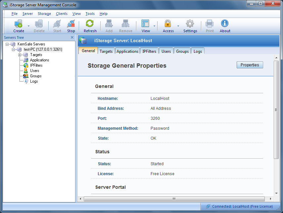Click the horizontal scrollbar right arrow
Image resolution: width=283 pixels, height=213 pixels.
(x=270, y=199)
